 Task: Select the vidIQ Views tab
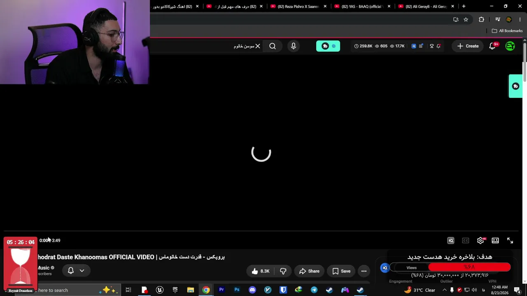(411, 268)
